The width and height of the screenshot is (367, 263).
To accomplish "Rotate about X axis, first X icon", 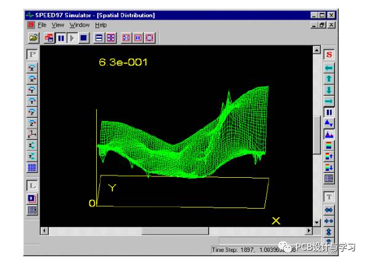I will tap(32, 68).
